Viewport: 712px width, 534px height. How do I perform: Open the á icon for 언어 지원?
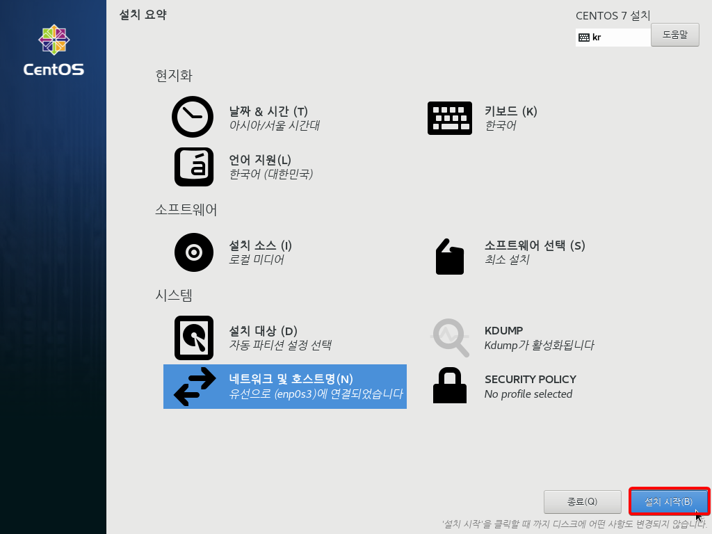click(194, 167)
